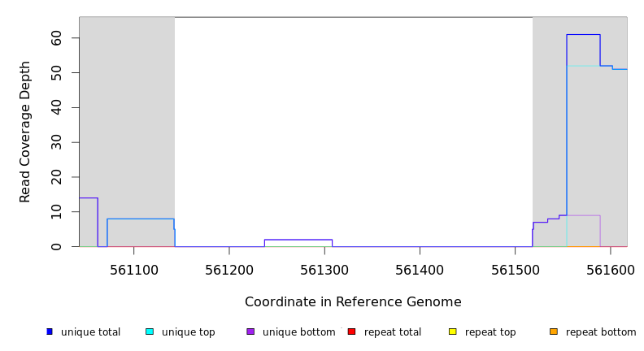The width and height of the screenshot is (644, 351).
Task: Click the small coverage bump at depth 2
Action: click(x=298, y=240)
